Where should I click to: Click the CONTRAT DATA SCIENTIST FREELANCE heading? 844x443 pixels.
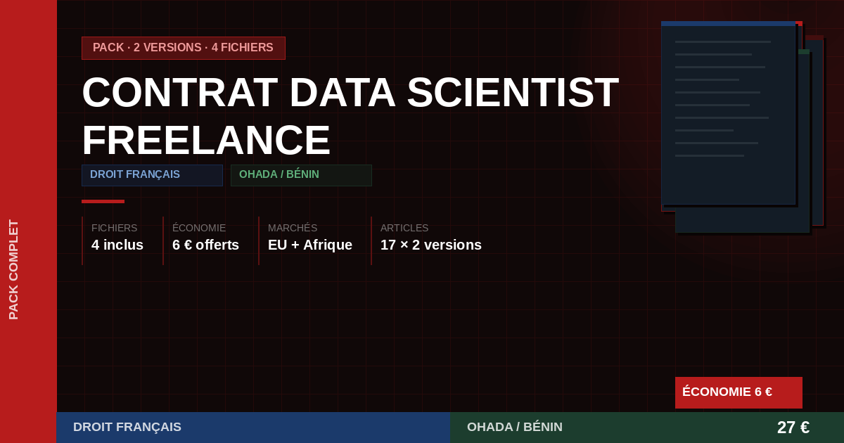point(350,116)
